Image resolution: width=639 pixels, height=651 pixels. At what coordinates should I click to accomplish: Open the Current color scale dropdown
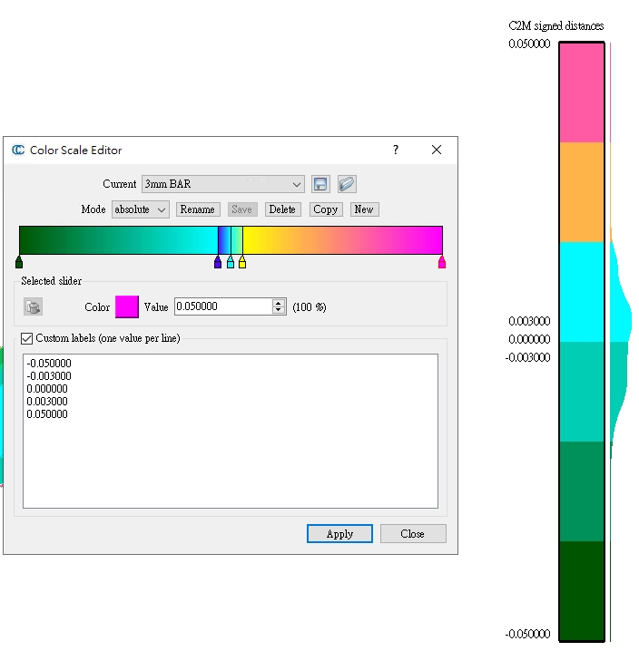tap(222, 184)
